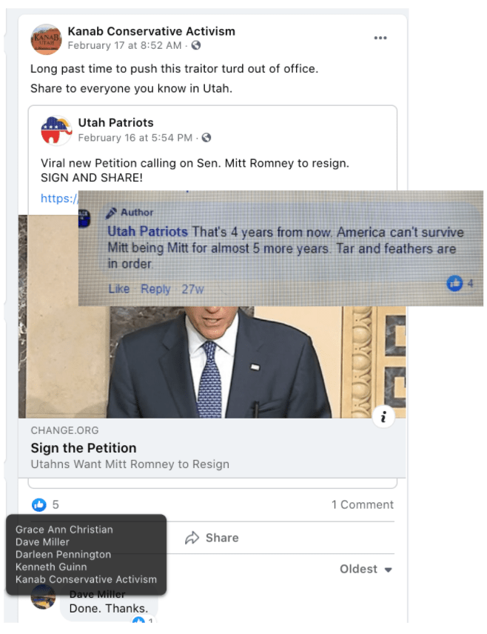Click the Kanab Conservative Activism profile picture
Screen dimensions: 487x634
pos(46,39)
